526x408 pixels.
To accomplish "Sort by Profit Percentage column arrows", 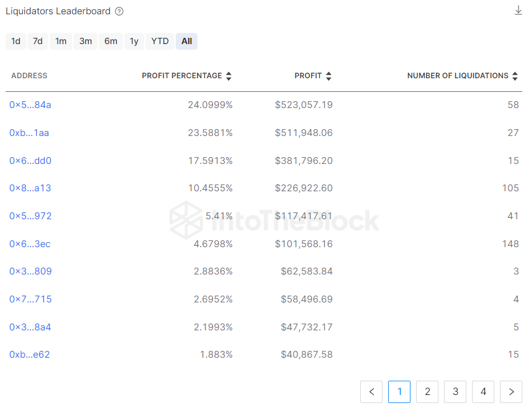I will pos(229,76).
